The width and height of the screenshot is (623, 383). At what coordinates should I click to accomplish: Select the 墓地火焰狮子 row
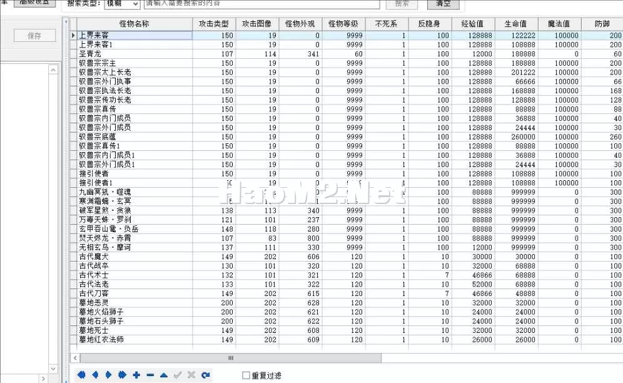tap(347, 312)
